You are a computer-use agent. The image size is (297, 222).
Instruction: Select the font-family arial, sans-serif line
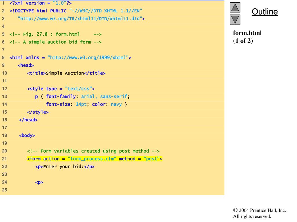(82, 97)
